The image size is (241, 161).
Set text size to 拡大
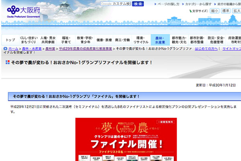(x=236, y=11)
